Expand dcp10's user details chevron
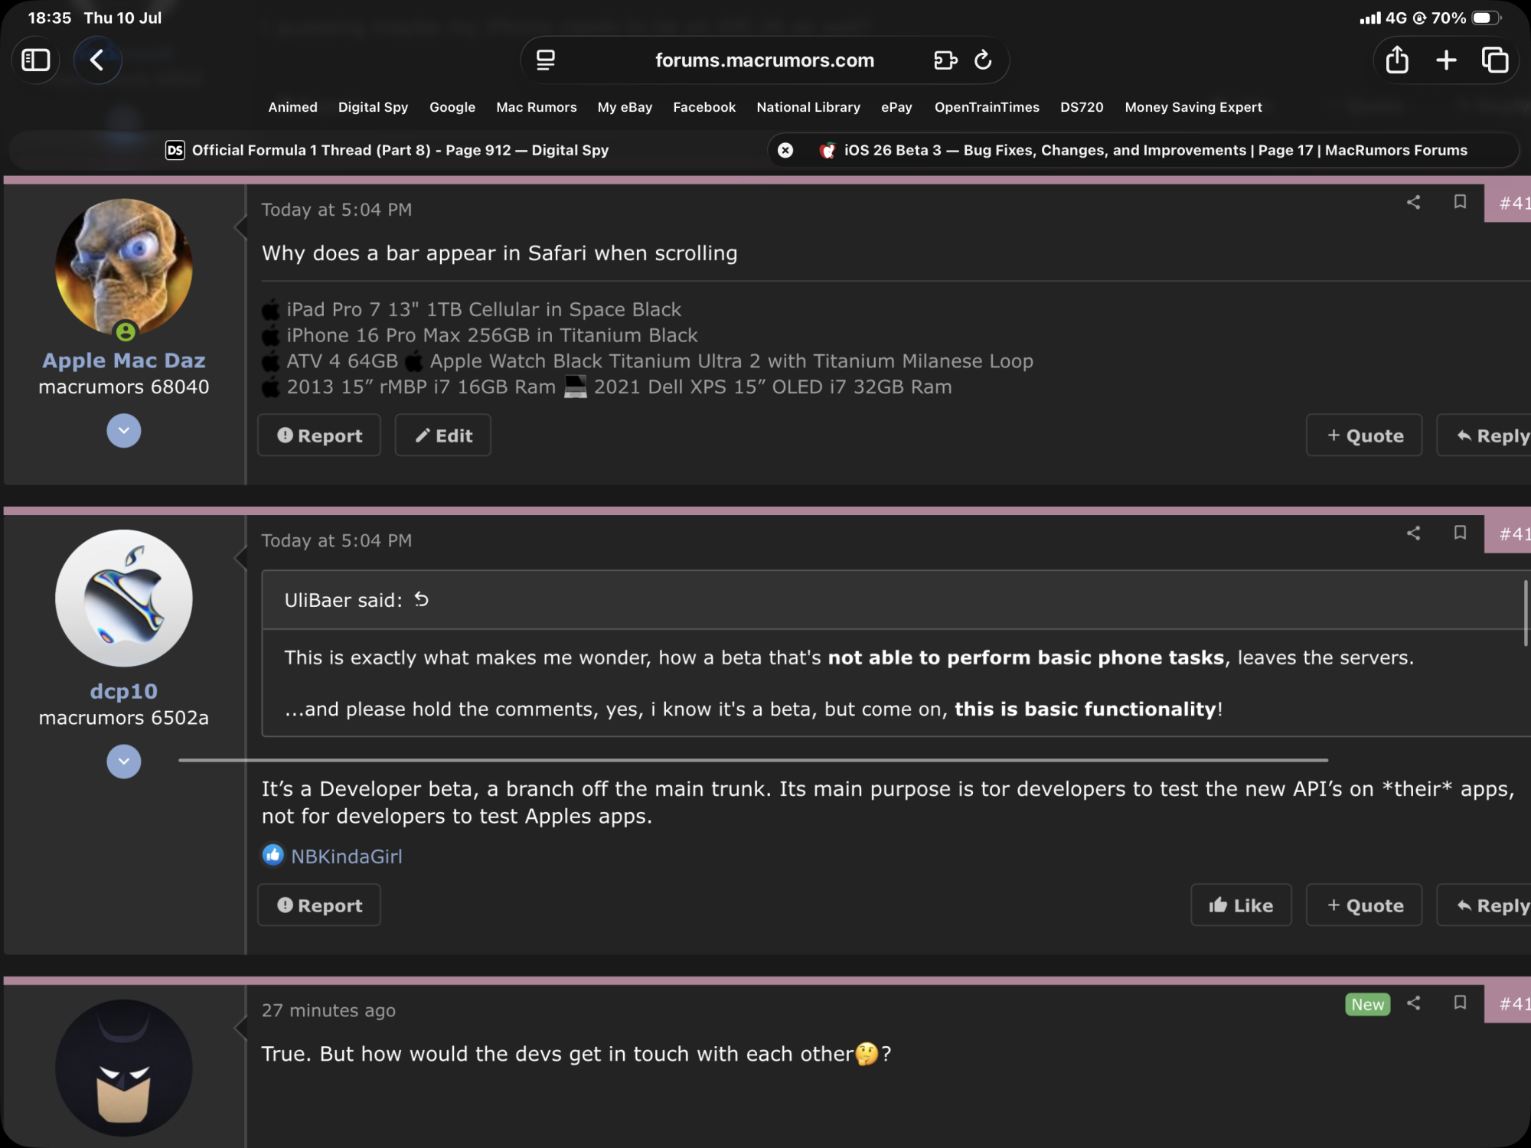The width and height of the screenshot is (1531, 1148). (x=123, y=762)
